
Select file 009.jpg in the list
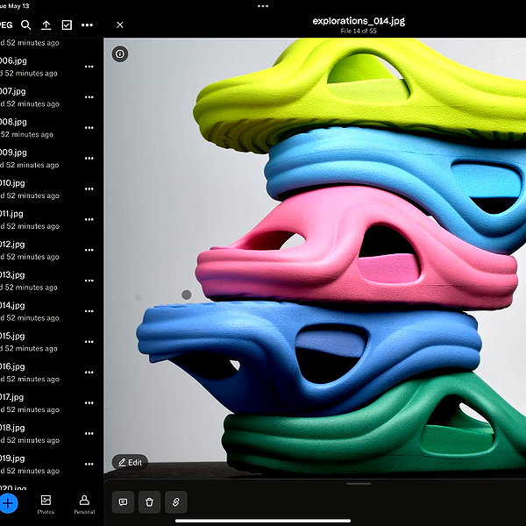(52, 158)
